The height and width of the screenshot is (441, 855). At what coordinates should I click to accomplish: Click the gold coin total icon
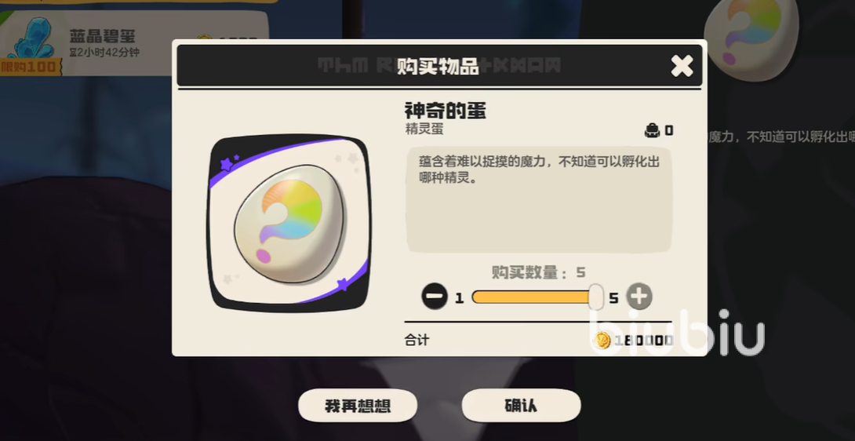pos(602,341)
